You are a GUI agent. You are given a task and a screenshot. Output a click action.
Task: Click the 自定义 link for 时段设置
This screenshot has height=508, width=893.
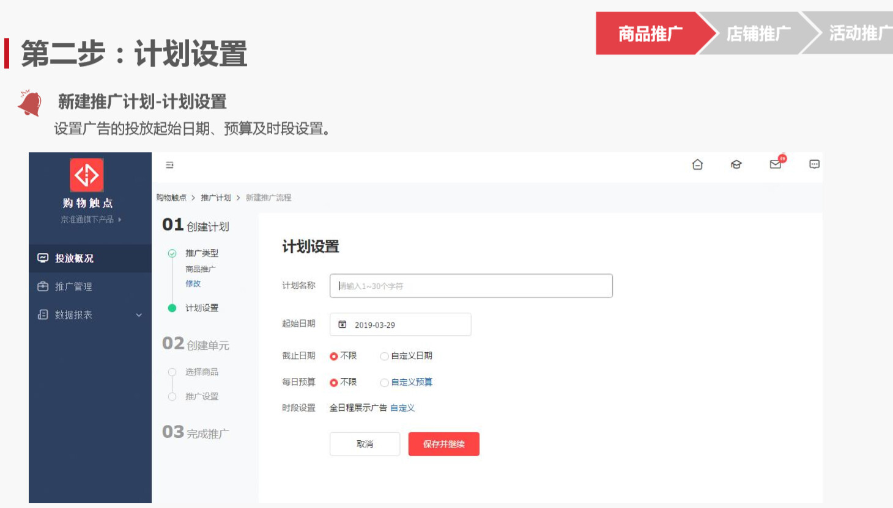coord(402,408)
